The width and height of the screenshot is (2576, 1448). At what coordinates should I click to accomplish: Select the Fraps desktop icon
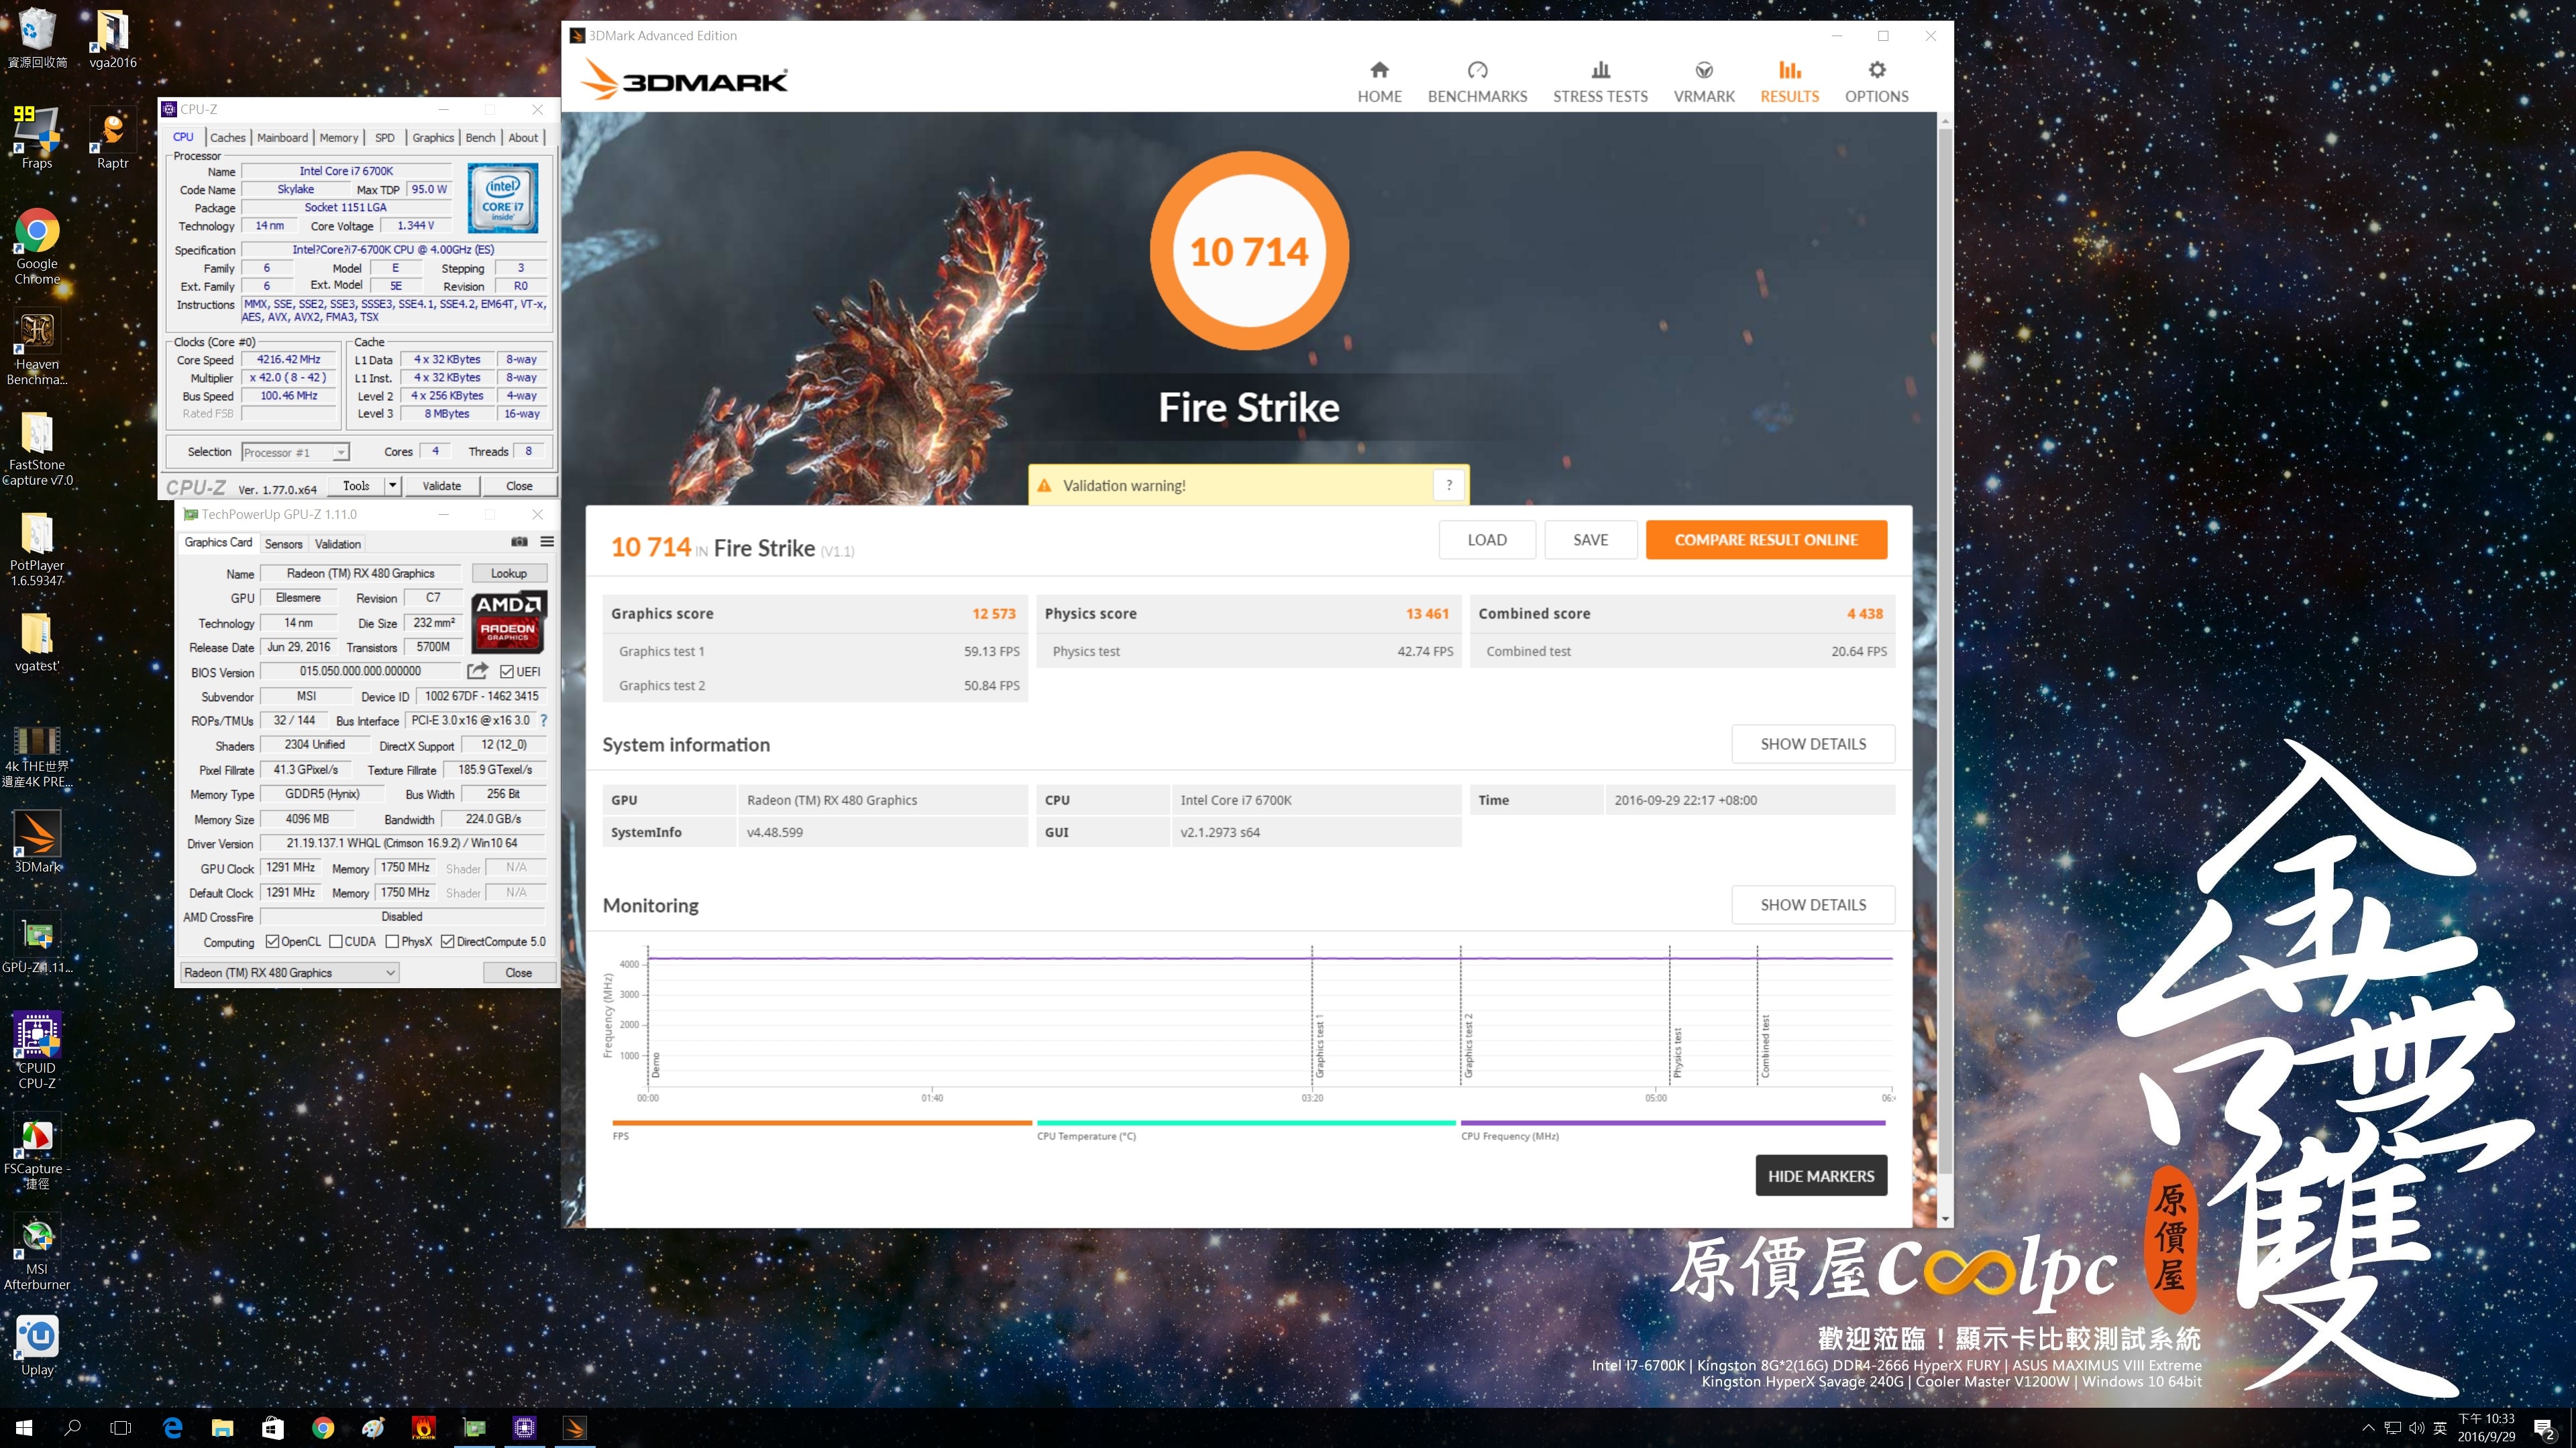coord(37,137)
